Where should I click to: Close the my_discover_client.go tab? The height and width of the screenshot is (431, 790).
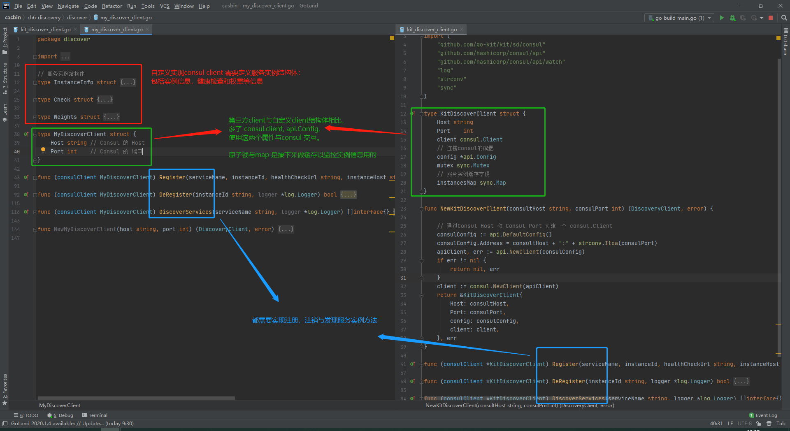click(x=147, y=30)
